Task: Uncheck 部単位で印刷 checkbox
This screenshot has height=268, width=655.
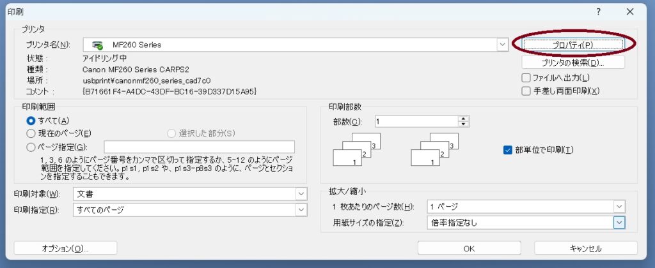Action: 509,150
